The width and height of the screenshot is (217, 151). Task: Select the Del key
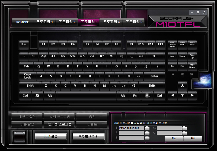click(173, 66)
